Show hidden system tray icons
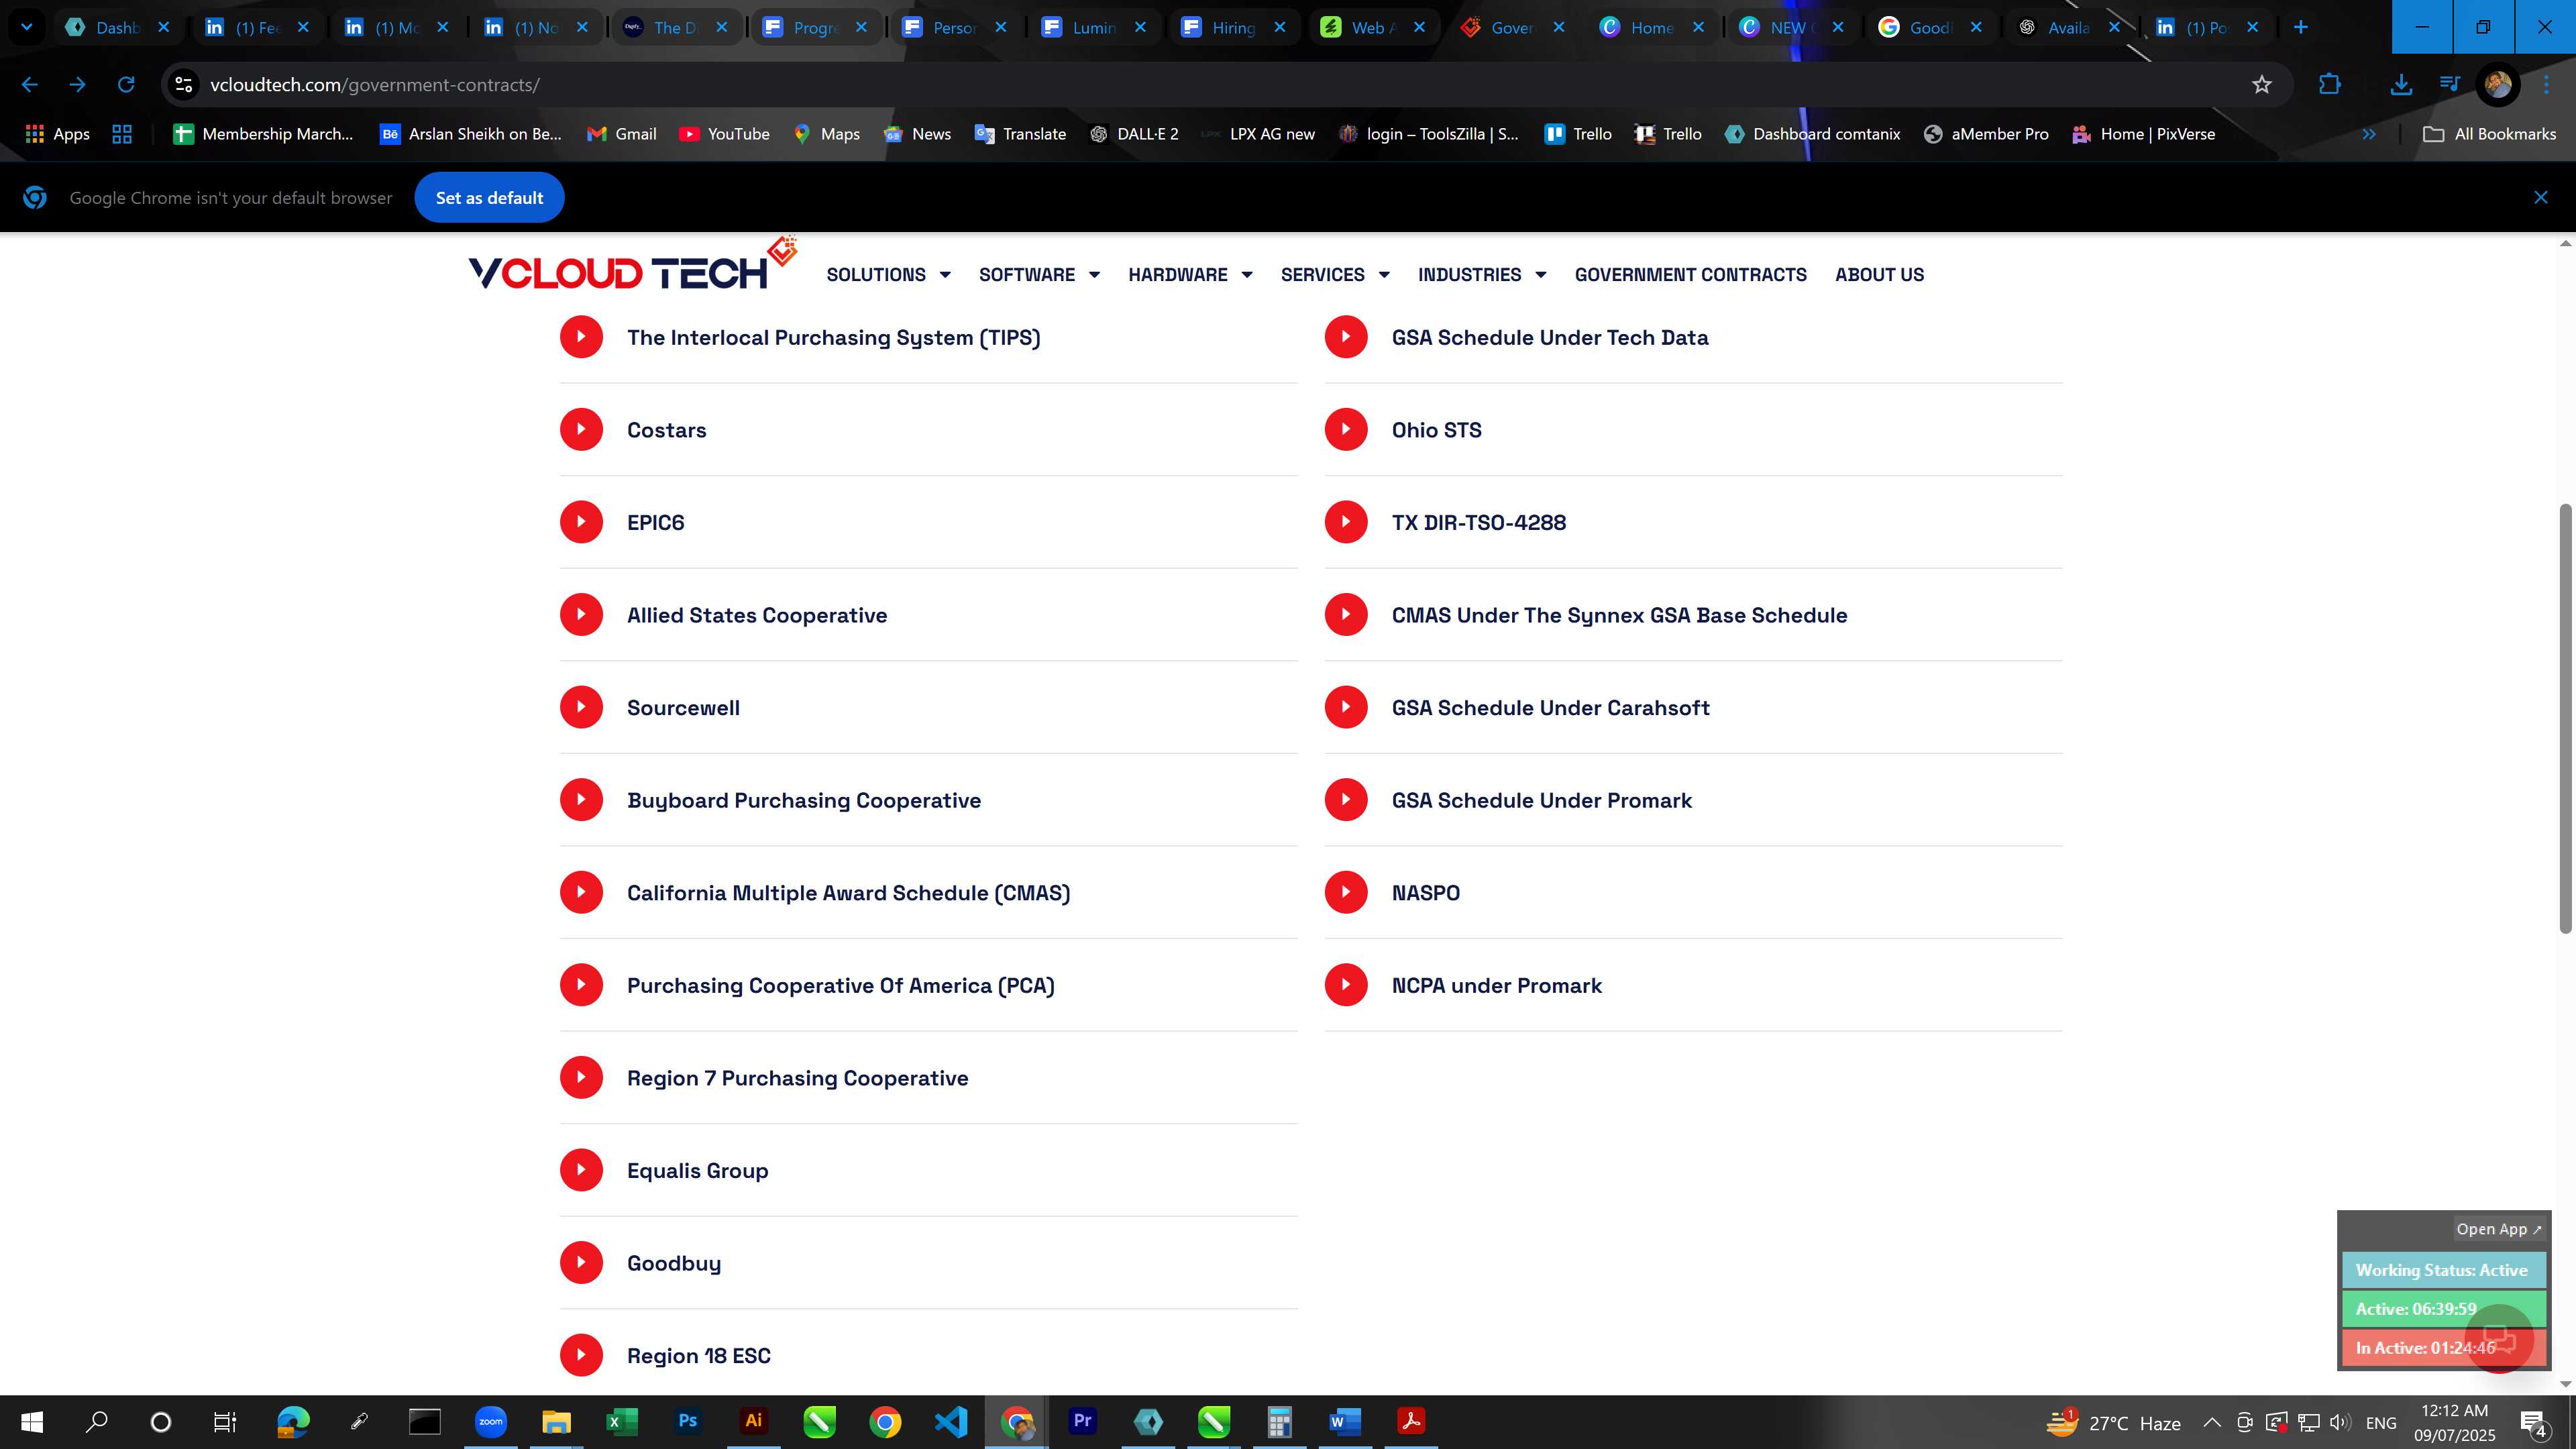 pos(2212,1422)
